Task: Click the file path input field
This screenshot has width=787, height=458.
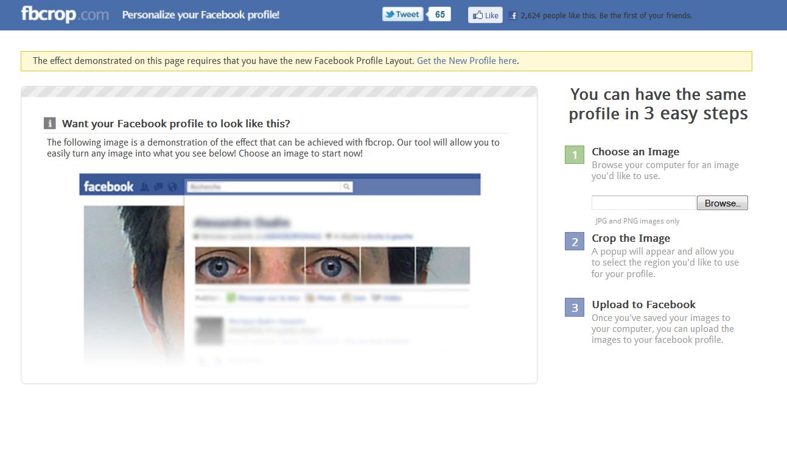Action: (x=643, y=203)
